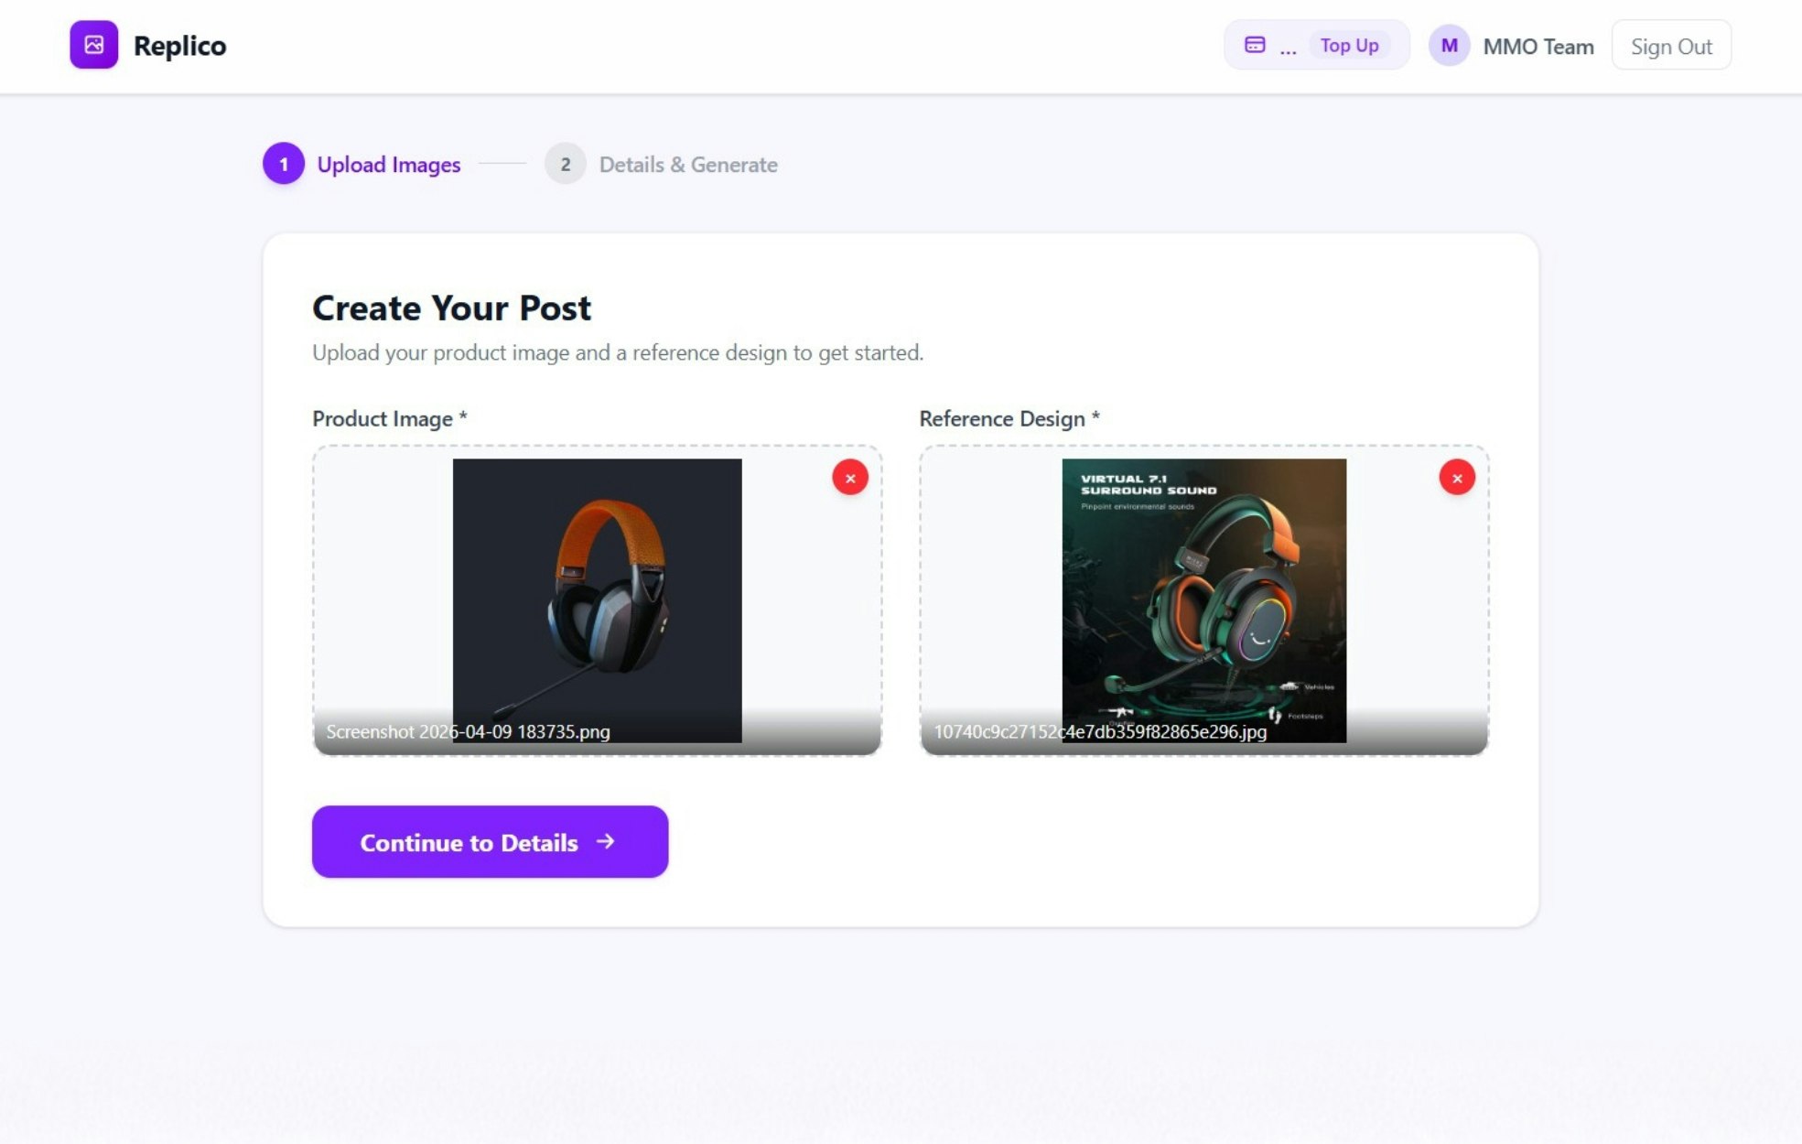Click the Sign Out button

click(1670, 46)
